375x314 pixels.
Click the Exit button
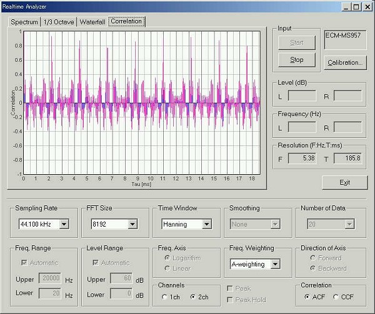click(x=344, y=182)
